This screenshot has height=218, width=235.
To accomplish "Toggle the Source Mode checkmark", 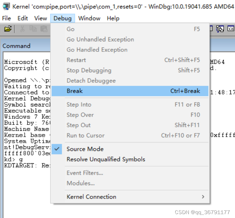I will pyautogui.click(x=57, y=149).
